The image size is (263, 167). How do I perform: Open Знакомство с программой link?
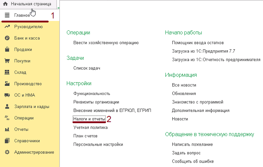coord(198,102)
